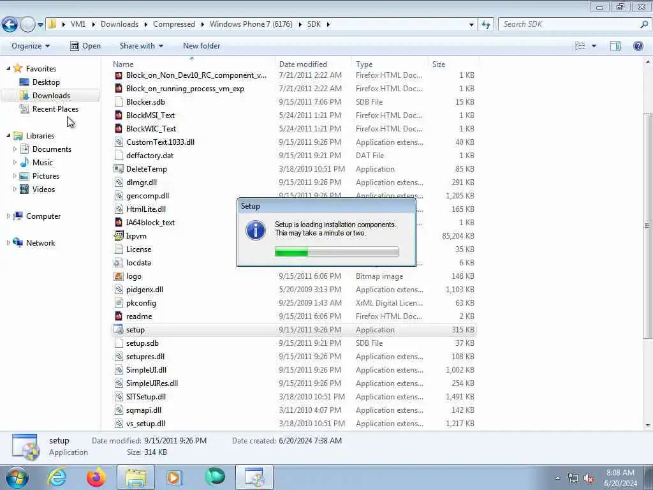Collapse the Favorites tree section
The image size is (653, 490).
[x=8, y=68]
